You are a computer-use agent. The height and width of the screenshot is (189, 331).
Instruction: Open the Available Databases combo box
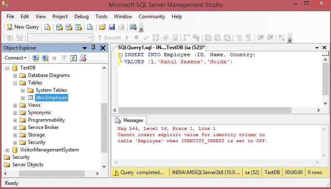pyautogui.click(x=60, y=38)
